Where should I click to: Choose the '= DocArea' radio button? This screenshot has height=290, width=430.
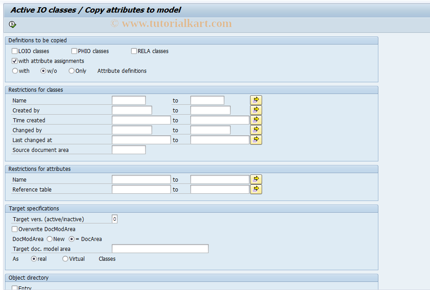(71, 239)
